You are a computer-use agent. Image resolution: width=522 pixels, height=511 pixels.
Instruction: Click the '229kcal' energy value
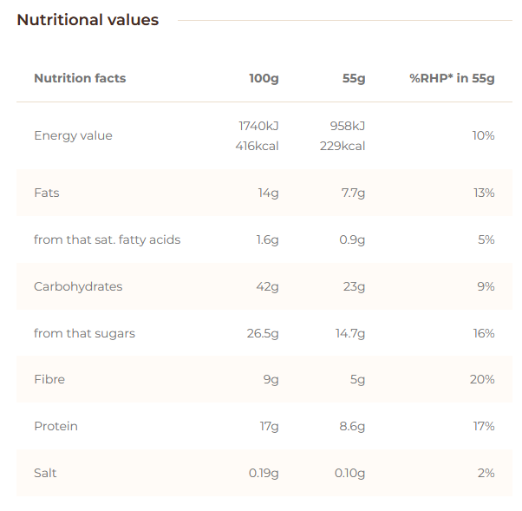(342, 146)
